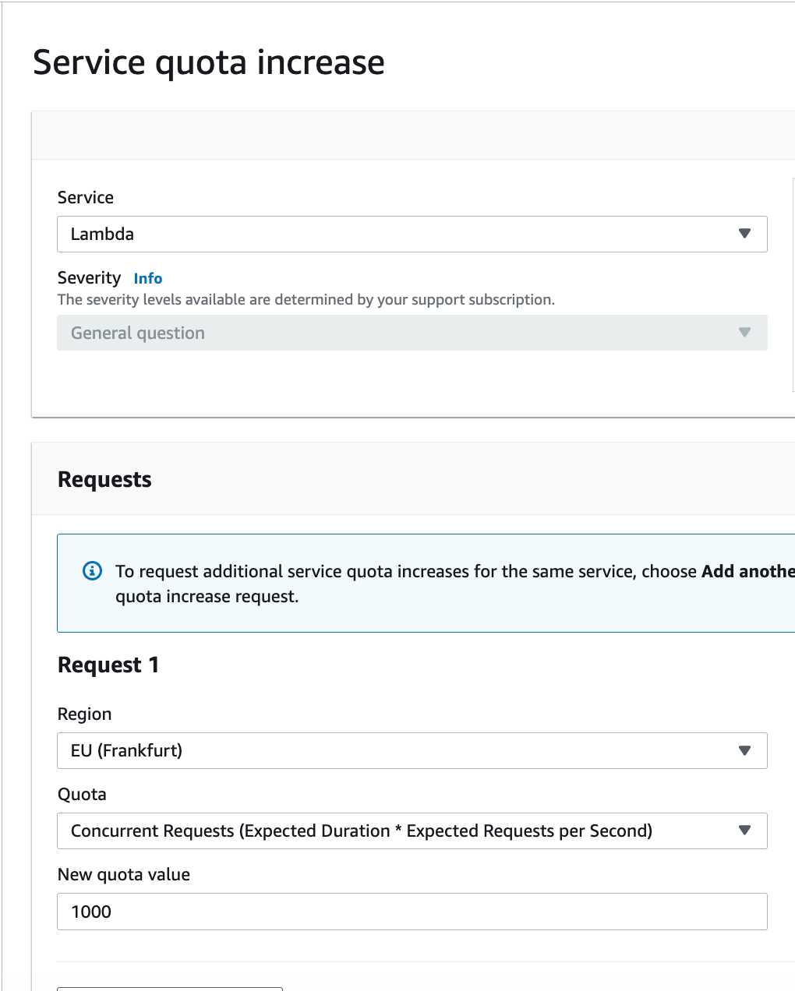Click the additional quota increases notice text
The height and width of the screenshot is (991, 795).
click(454, 584)
